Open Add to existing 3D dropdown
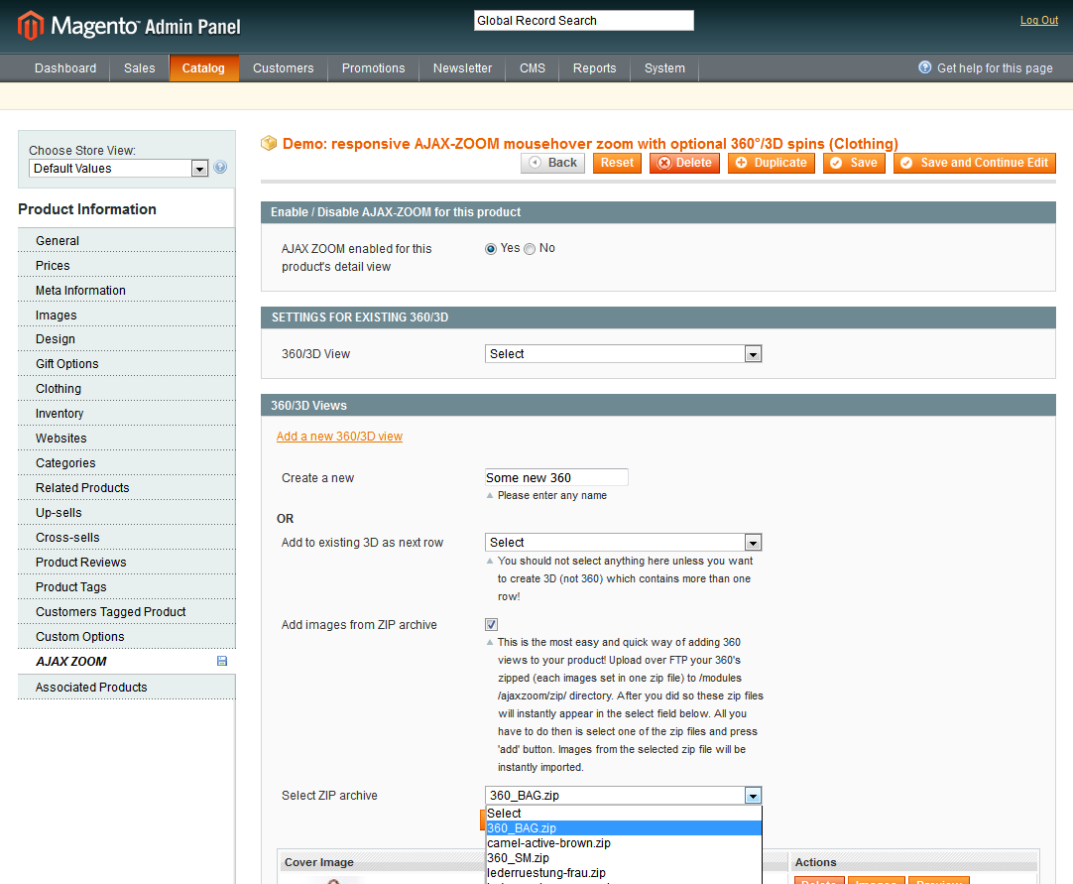This screenshot has width=1073, height=884. 624,543
